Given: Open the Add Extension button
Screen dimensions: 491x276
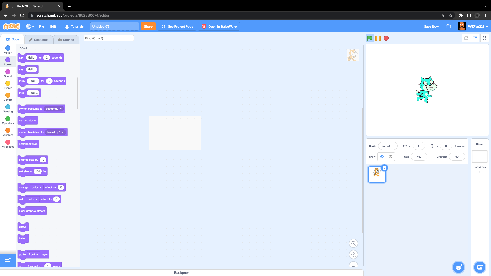Looking at the screenshot, I should click(8, 260).
